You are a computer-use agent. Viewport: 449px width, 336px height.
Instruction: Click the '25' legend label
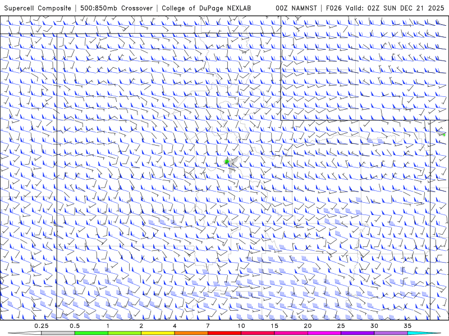[x=341, y=326]
